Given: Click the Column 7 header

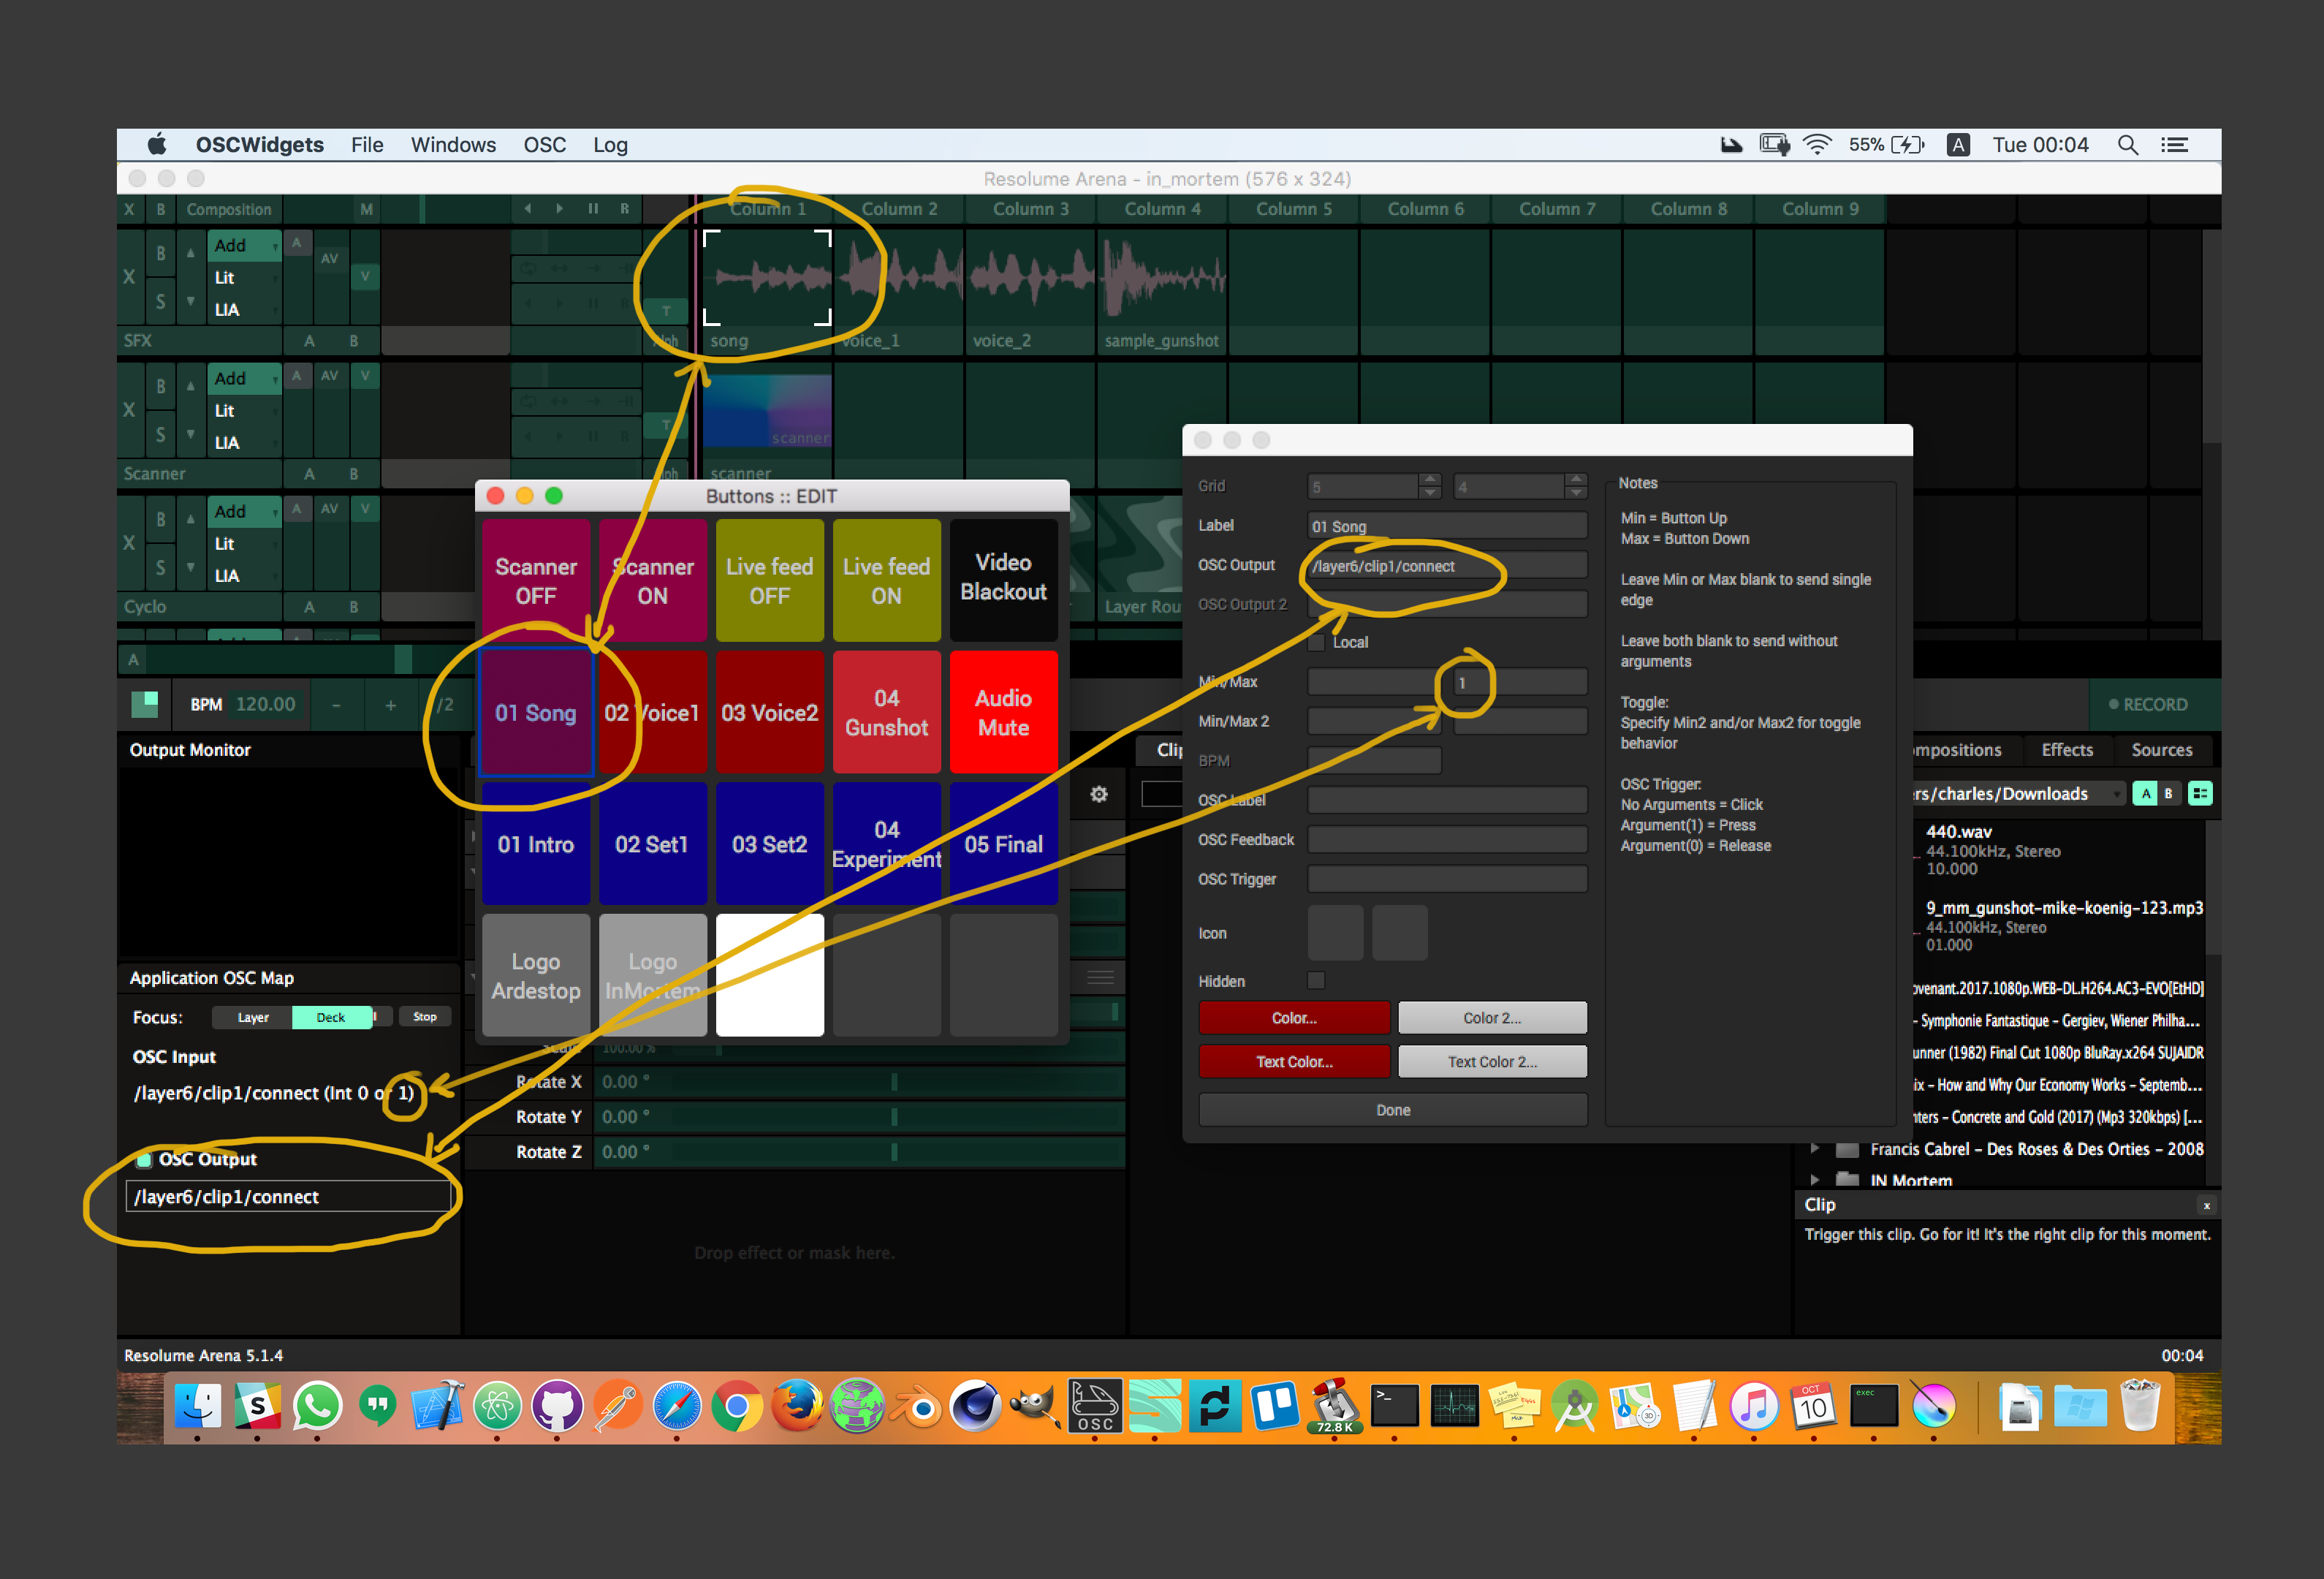Looking at the screenshot, I should pos(1557,209).
